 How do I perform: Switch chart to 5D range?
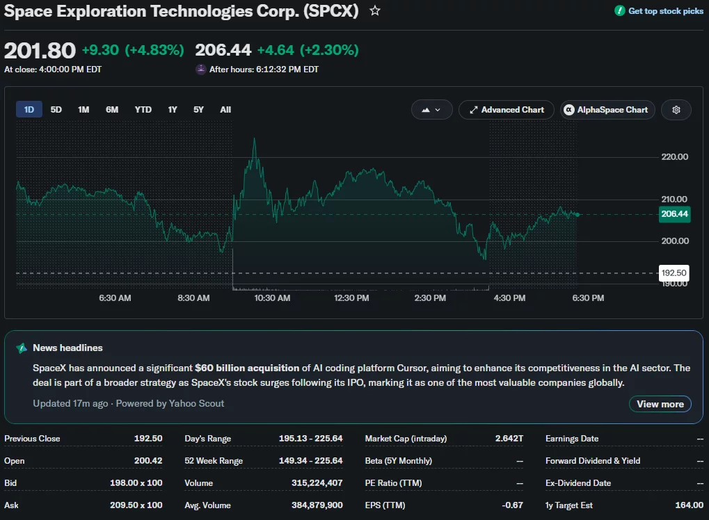coord(56,109)
